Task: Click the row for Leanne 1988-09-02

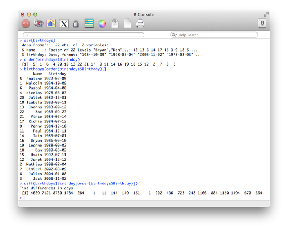Action: click(x=43, y=146)
